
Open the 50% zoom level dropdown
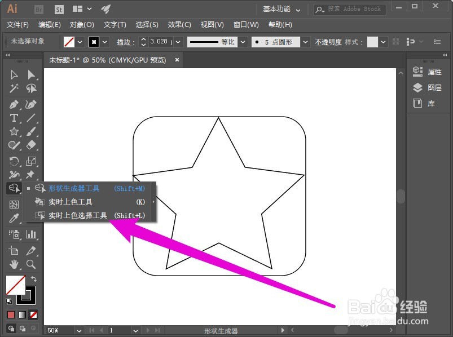tap(79, 330)
